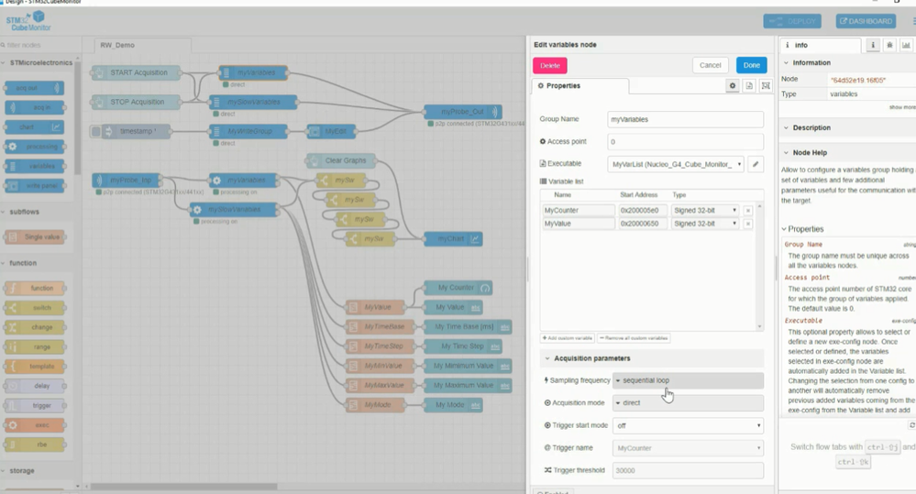Trigger the timestamp inject node button
This screenshot has width=916, height=494.
coord(96,131)
